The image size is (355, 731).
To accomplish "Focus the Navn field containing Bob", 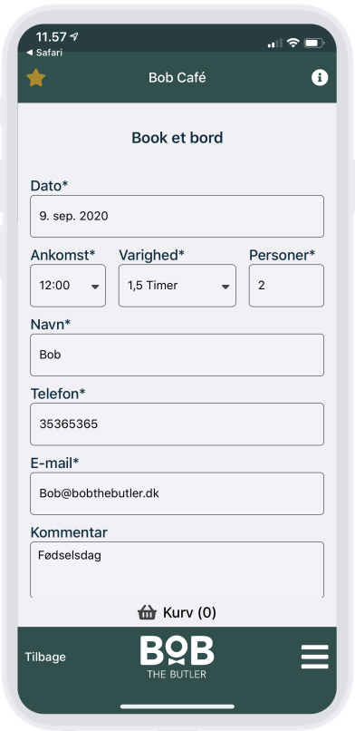I will click(x=177, y=355).
